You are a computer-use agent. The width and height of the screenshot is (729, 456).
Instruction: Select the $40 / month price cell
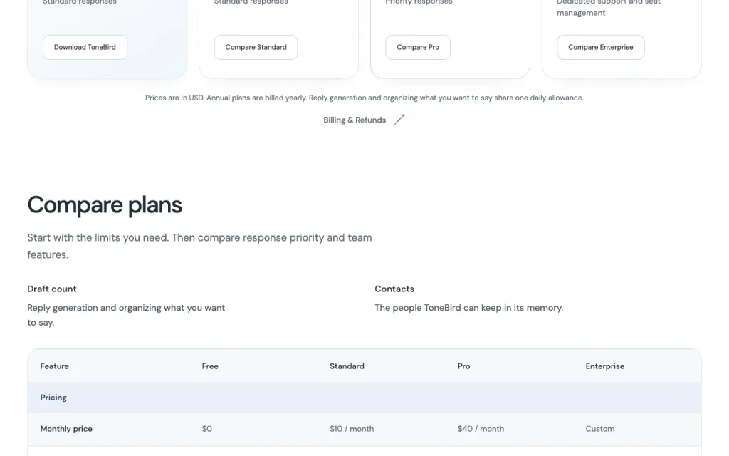pyautogui.click(x=481, y=428)
